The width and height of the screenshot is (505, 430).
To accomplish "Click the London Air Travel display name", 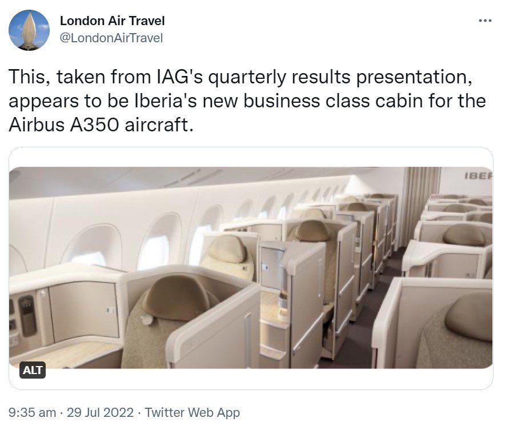I will pos(112,21).
